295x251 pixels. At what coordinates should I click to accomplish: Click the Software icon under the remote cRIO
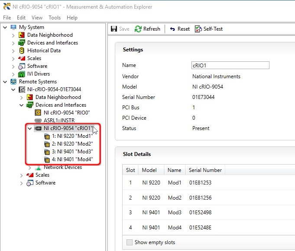(x=30, y=183)
